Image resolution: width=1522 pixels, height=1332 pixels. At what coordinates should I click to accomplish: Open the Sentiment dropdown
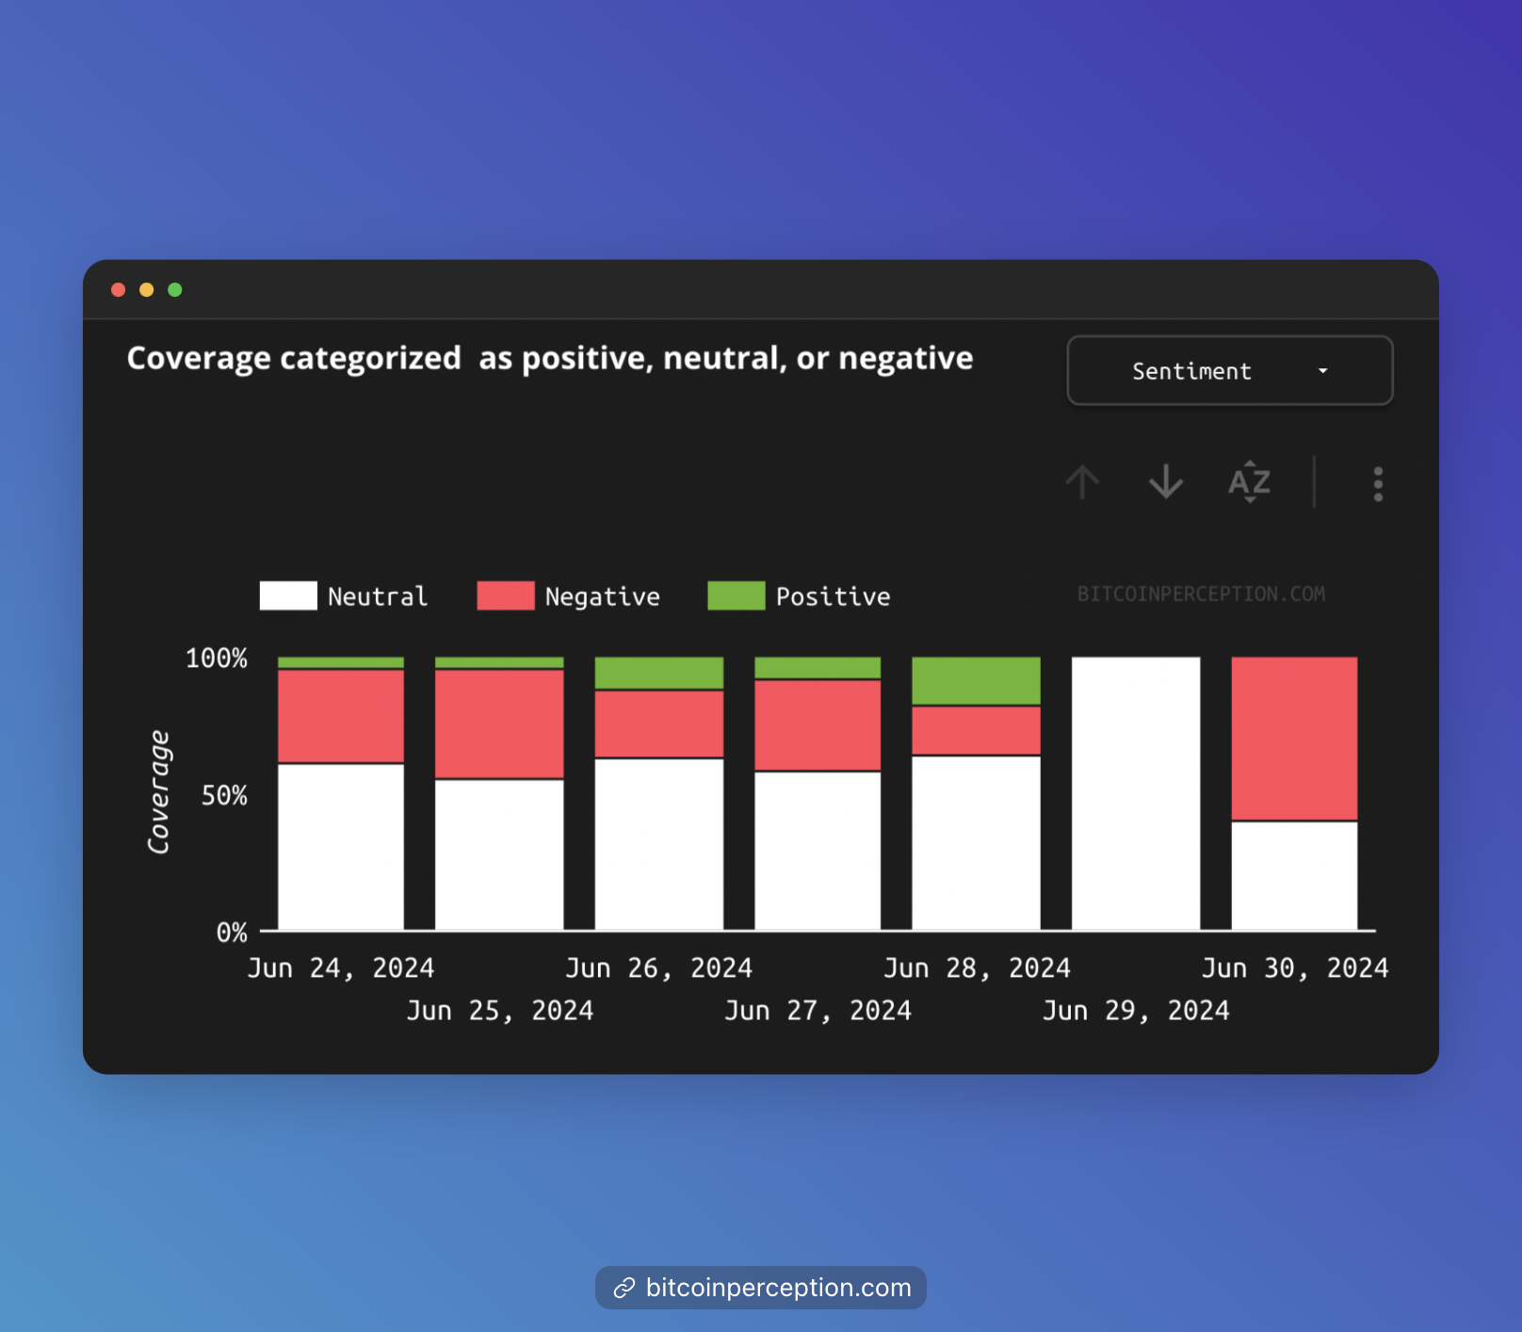click(1228, 371)
